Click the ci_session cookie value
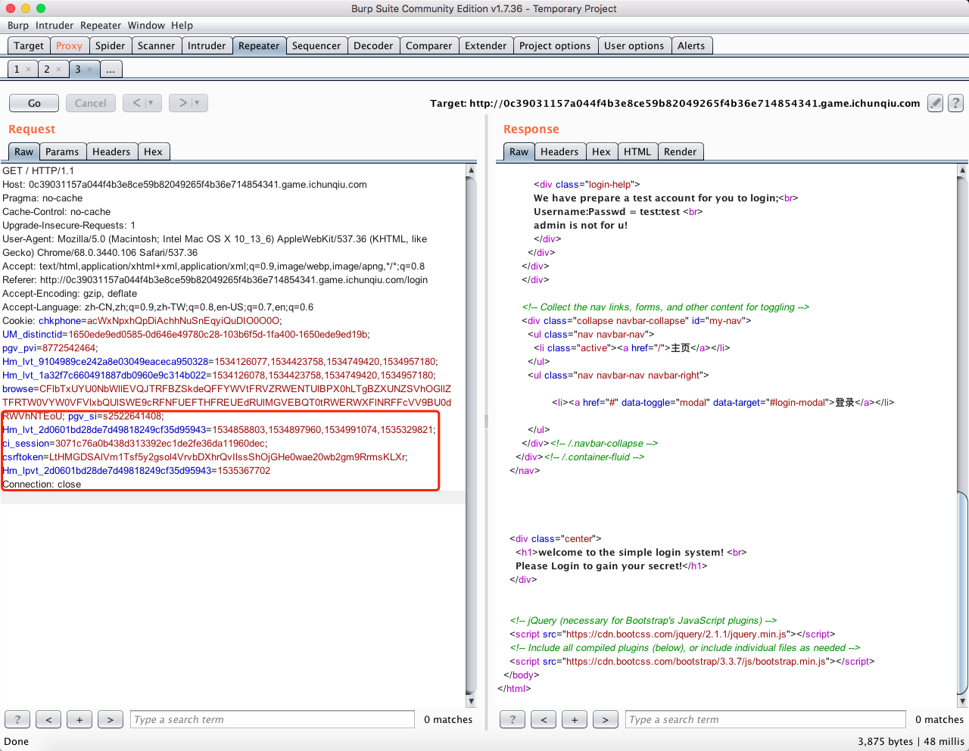This screenshot has height=751, width=969. tap(160, 443)
